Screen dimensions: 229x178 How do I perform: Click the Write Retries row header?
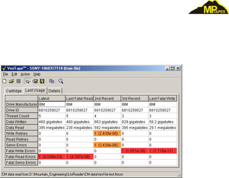[21, 133]
